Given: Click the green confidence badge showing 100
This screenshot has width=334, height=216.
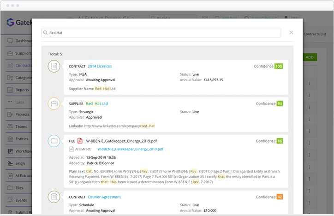Looking at the screenshot, I should click(279, 66).
